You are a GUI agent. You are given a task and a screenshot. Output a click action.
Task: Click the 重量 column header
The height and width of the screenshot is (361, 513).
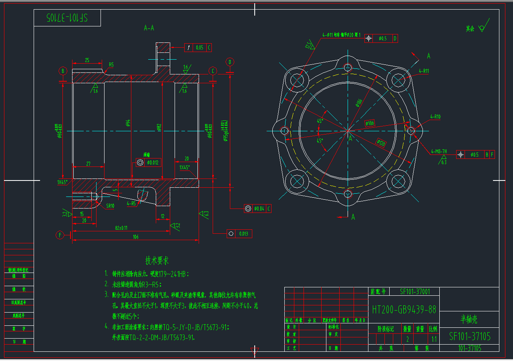(420, 329)
